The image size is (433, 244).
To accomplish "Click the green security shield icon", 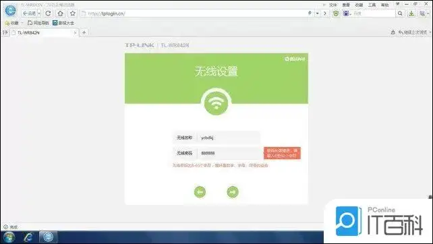I will [336, 13].
